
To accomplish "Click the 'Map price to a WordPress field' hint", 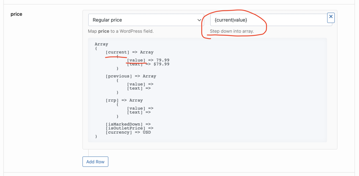I will tap(121, 31).
